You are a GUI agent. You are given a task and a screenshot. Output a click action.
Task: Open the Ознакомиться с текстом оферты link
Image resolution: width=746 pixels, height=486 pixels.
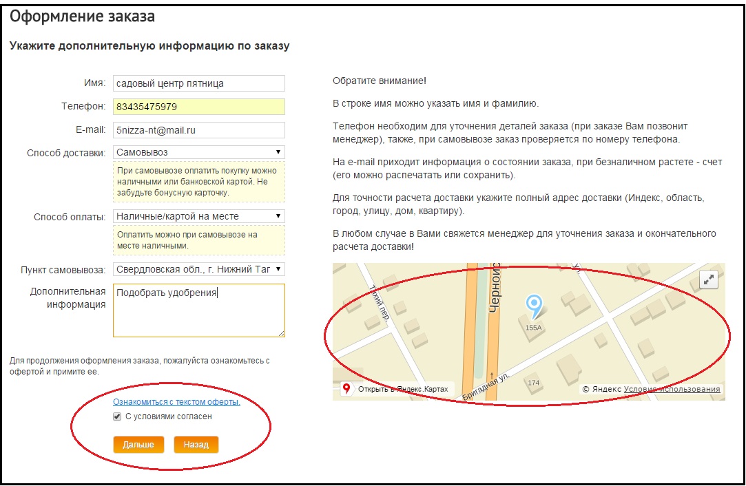click(176, 402)
